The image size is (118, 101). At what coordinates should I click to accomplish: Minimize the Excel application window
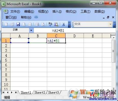pyautogui.click(x=94, y=3)
